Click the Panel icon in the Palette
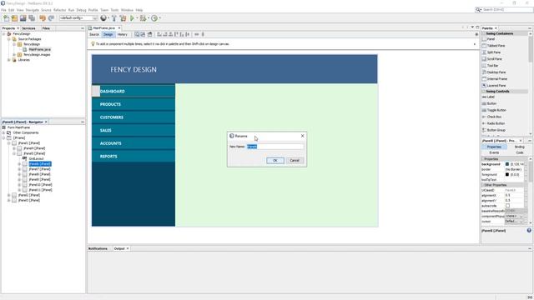Screen dimensions: 534x300 pyautogui.click(x=484, y=39)
